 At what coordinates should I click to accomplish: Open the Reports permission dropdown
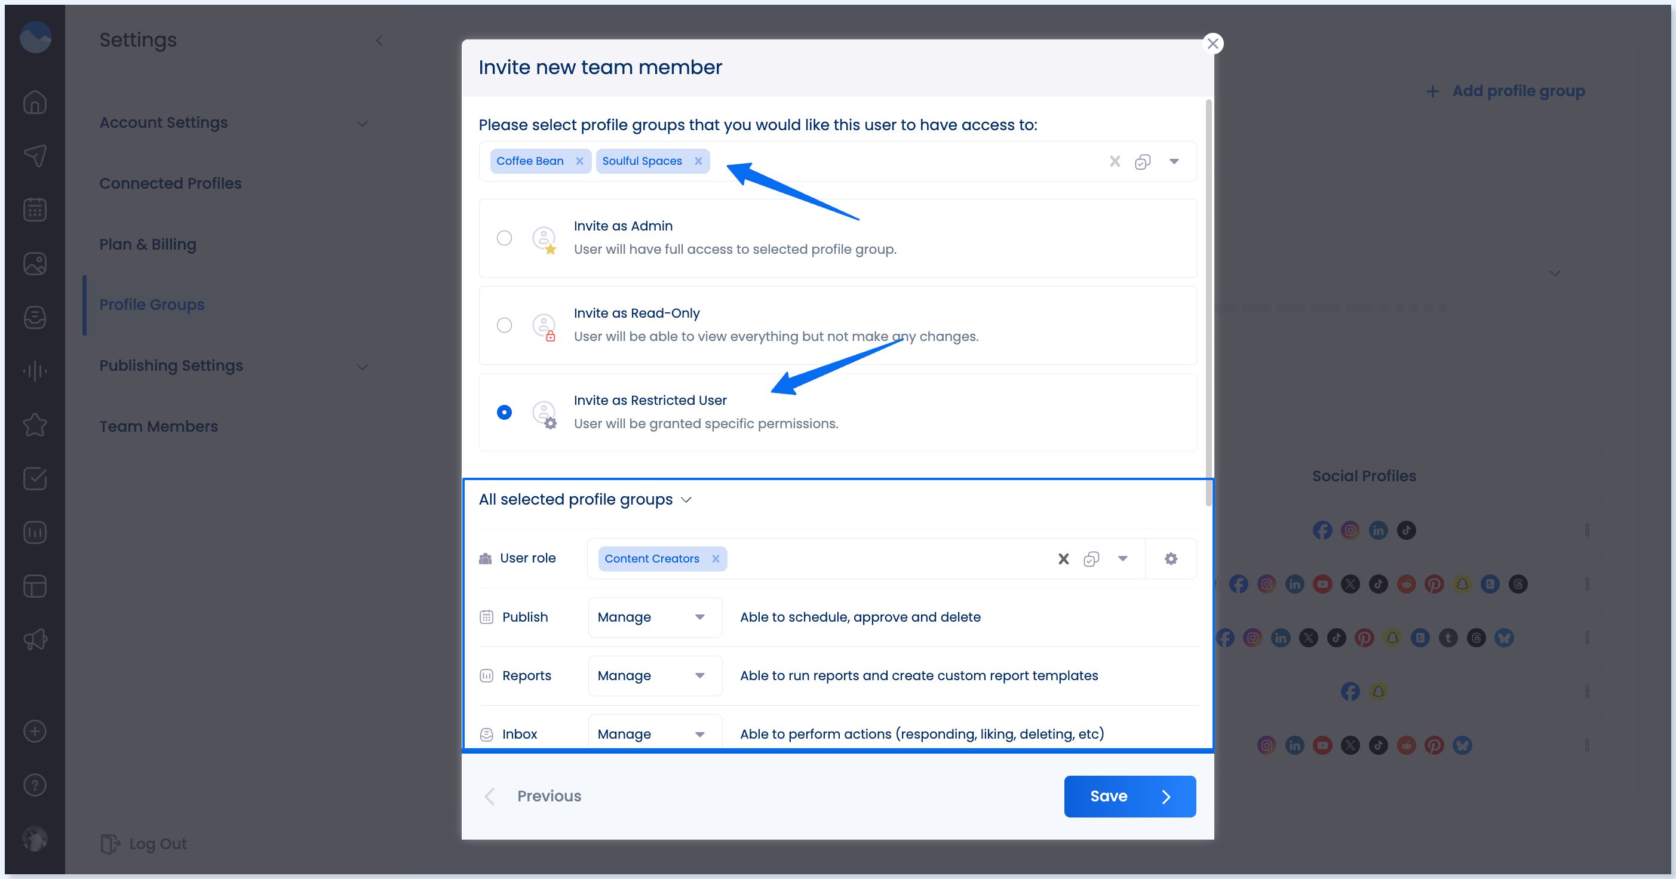655,675
